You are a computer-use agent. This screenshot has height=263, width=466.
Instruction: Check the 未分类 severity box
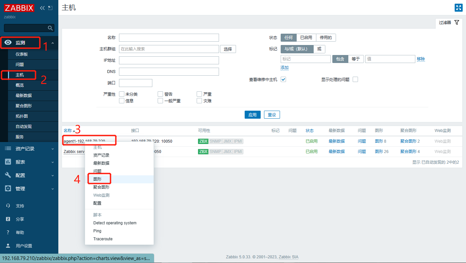[x=122, y=94]
